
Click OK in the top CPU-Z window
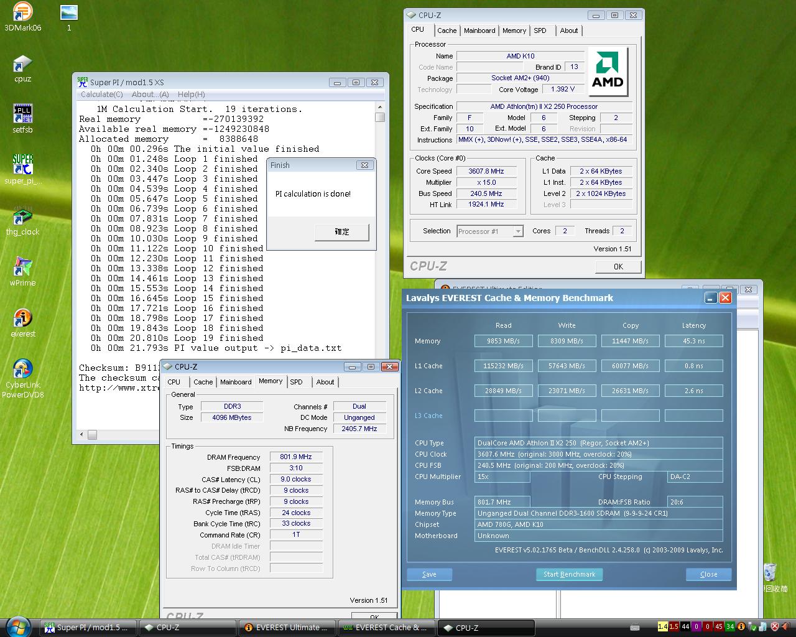click(x=618, y=266)
